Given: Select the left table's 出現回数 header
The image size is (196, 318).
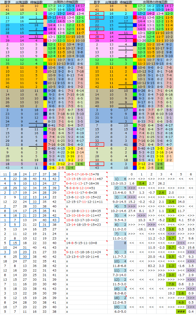Looking at the screenshot, I should (x=22, y=2).
